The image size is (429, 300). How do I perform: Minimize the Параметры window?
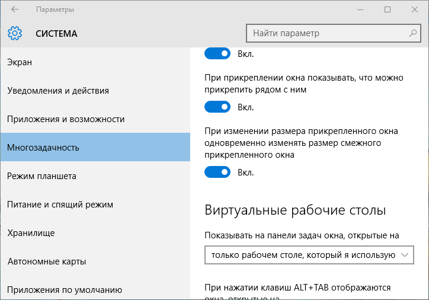click(x=360, y=9)
